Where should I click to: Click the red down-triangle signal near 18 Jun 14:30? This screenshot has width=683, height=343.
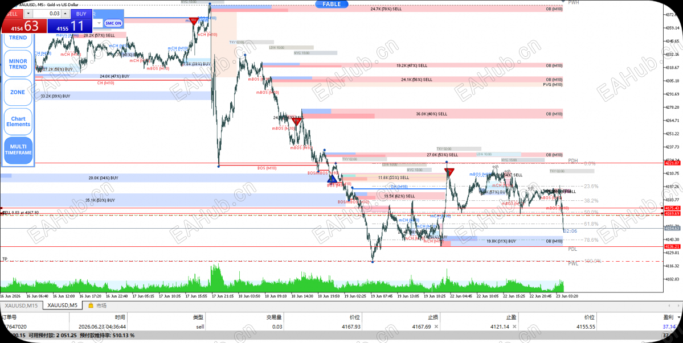point(296,121)
